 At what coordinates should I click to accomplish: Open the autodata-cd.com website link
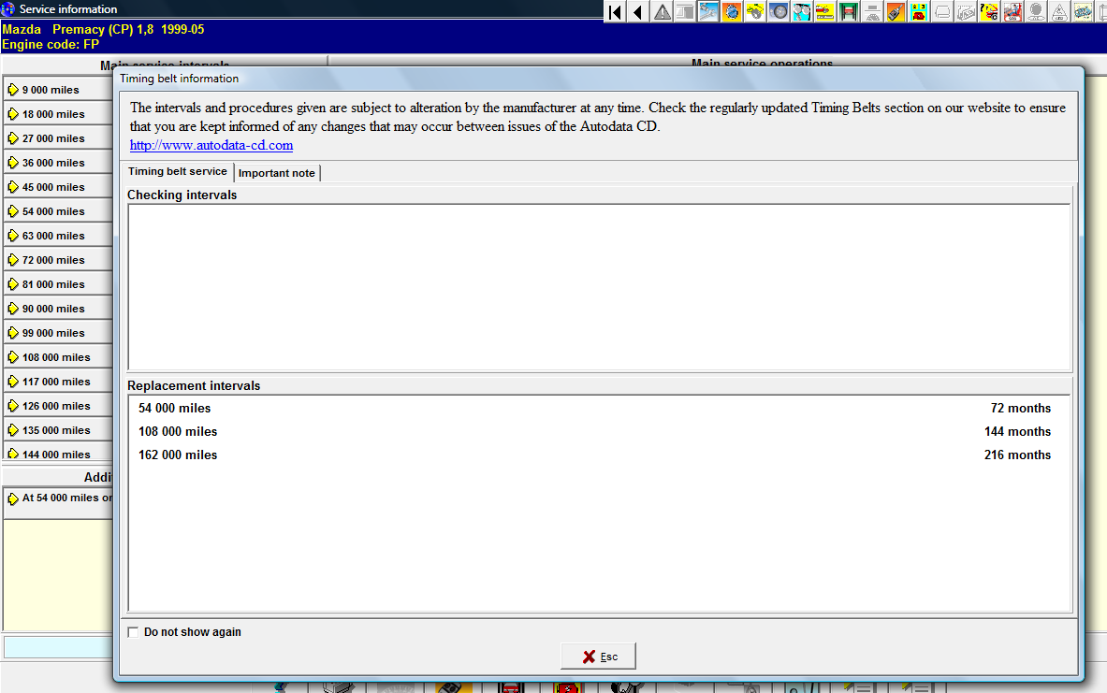tap(211, 146)
